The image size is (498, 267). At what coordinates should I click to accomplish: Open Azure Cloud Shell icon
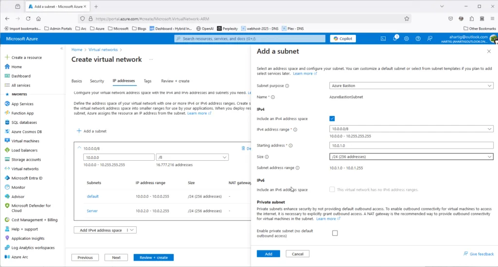click(383, 39)
